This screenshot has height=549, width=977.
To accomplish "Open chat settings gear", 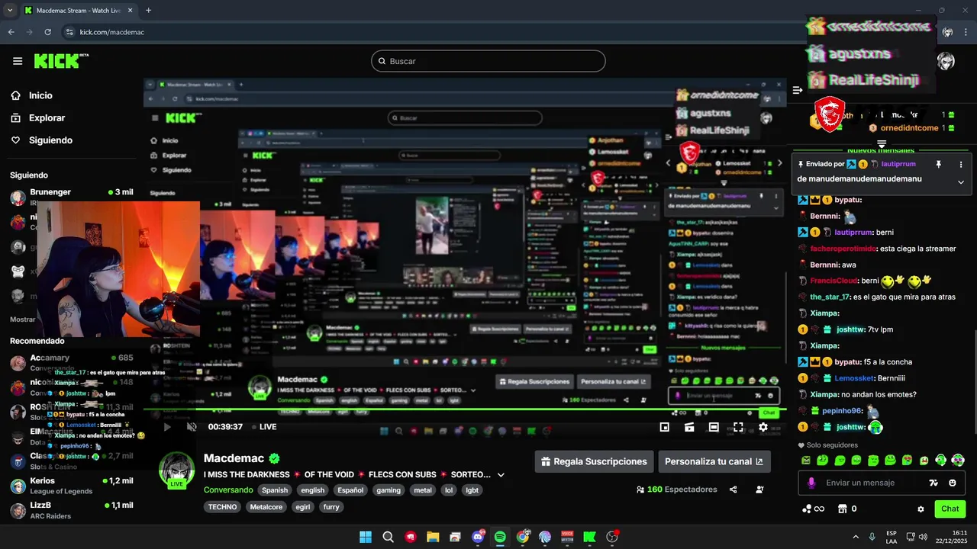I will point(921,509).
